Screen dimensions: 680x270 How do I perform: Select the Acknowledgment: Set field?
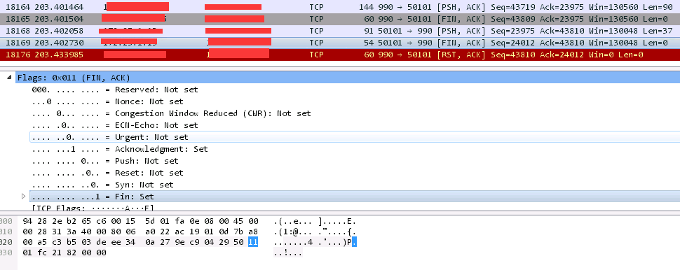pos(120,149)
